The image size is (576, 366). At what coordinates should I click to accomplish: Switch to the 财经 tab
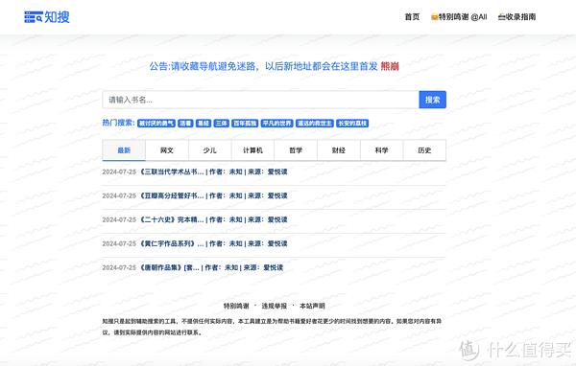(x=339, y=150)
